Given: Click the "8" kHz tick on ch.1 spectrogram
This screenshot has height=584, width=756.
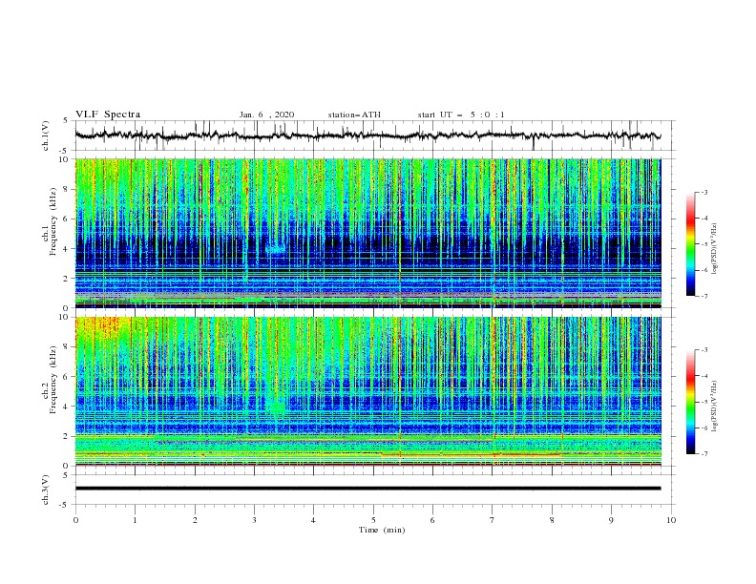Looking at the screenshot, I should (x=67, y=189).
